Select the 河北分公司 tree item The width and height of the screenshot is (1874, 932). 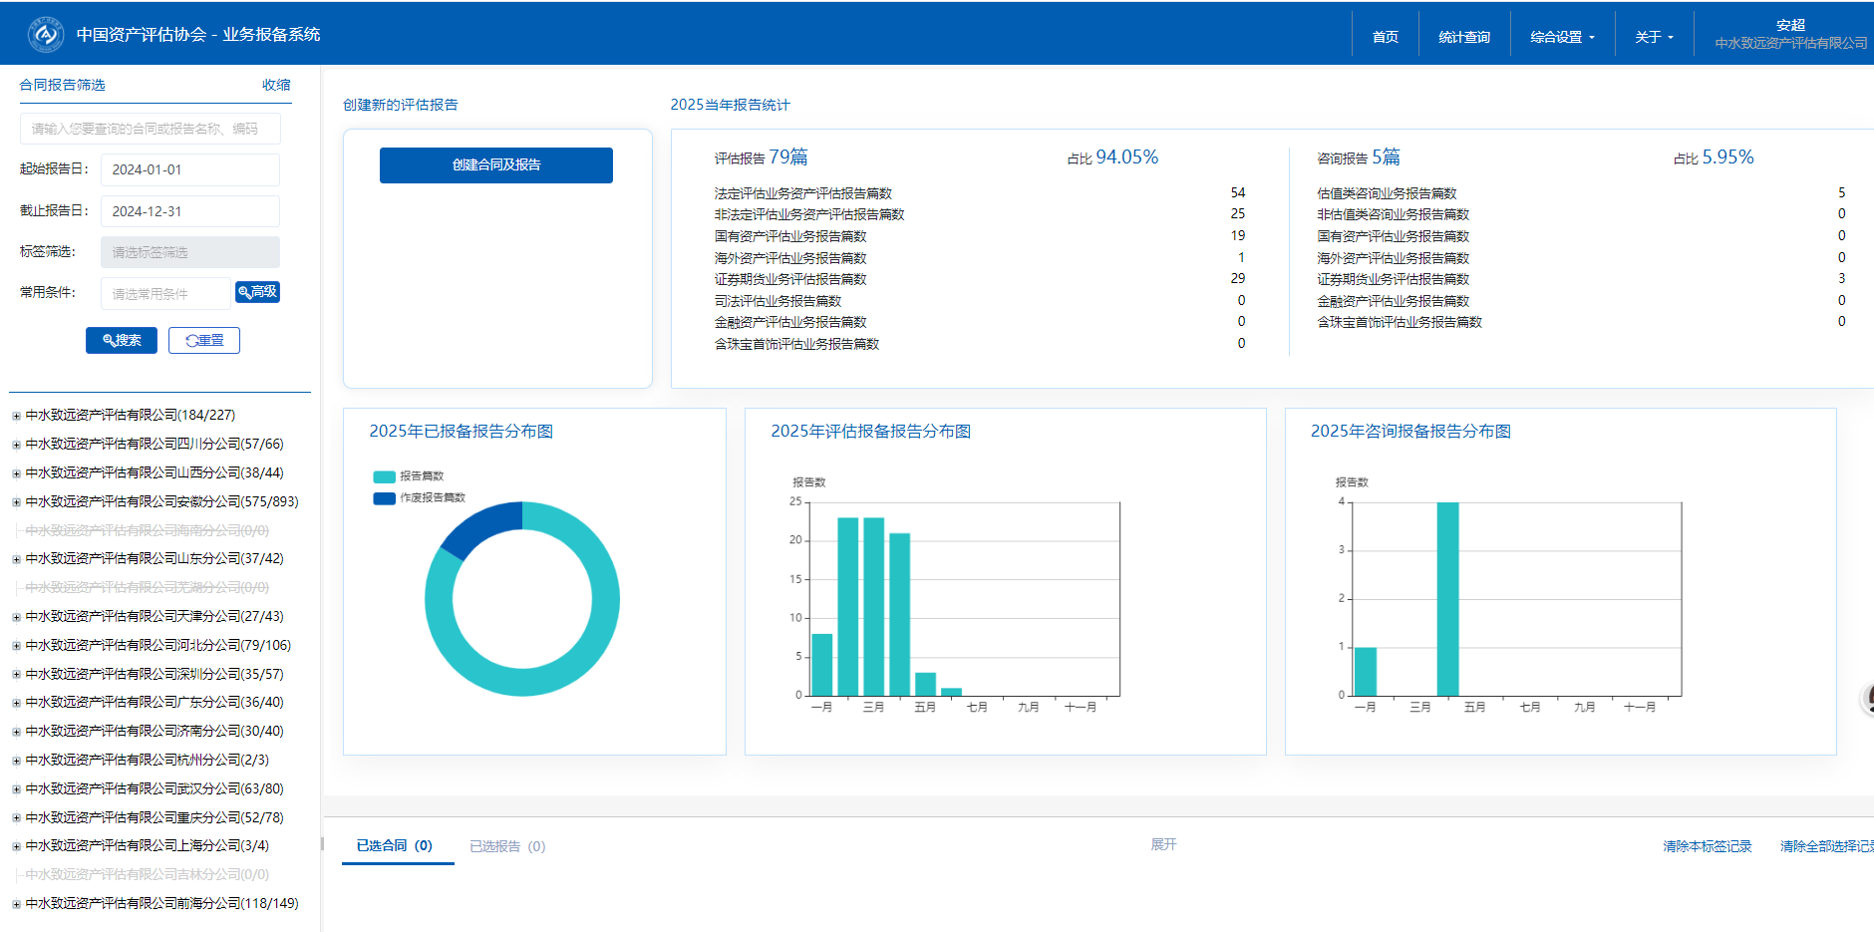(x=157, y=645)
